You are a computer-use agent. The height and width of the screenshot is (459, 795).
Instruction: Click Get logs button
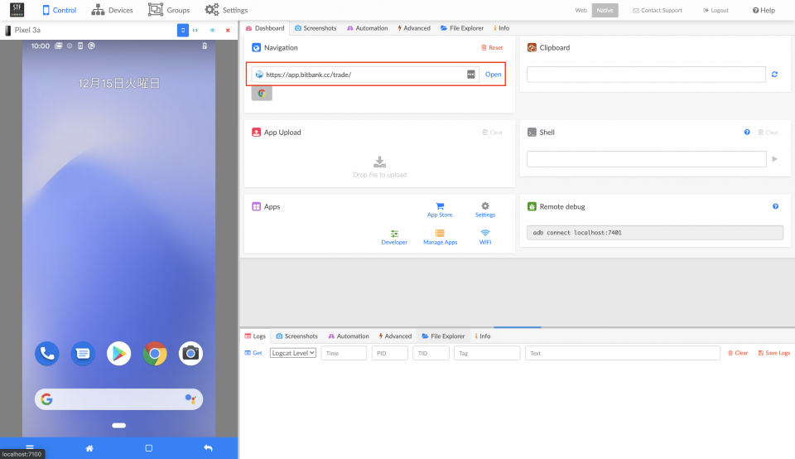tap(253, 353)
